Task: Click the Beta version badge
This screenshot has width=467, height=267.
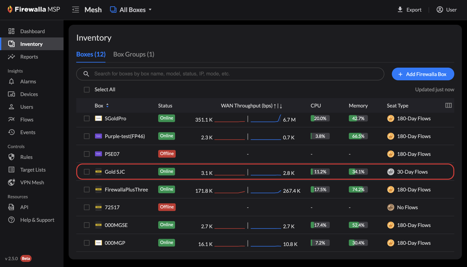Action: (26, 258)
